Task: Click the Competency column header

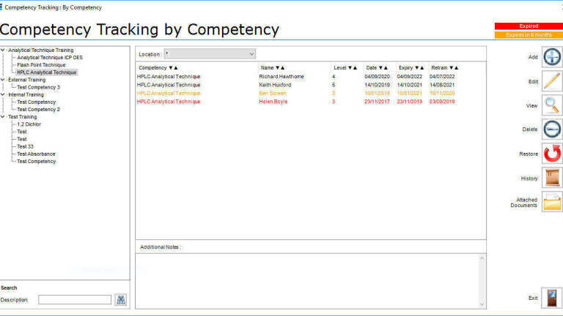Action: point(152,68)
